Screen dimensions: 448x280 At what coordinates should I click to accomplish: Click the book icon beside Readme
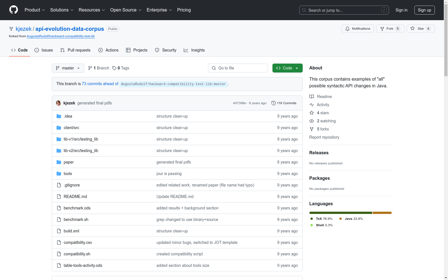pos(312,97)
